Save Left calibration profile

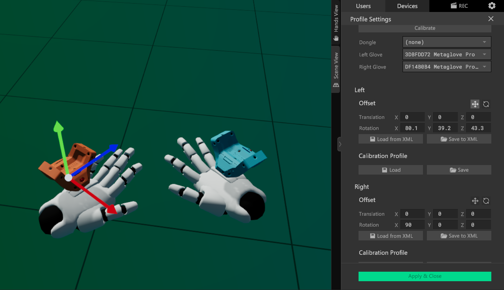point(459,170)
